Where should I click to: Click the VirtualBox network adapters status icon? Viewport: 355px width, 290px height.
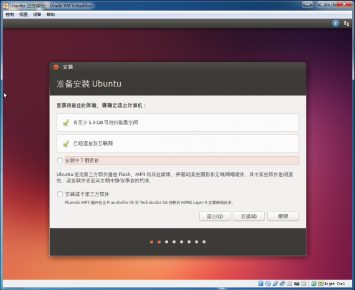[282, 283]
